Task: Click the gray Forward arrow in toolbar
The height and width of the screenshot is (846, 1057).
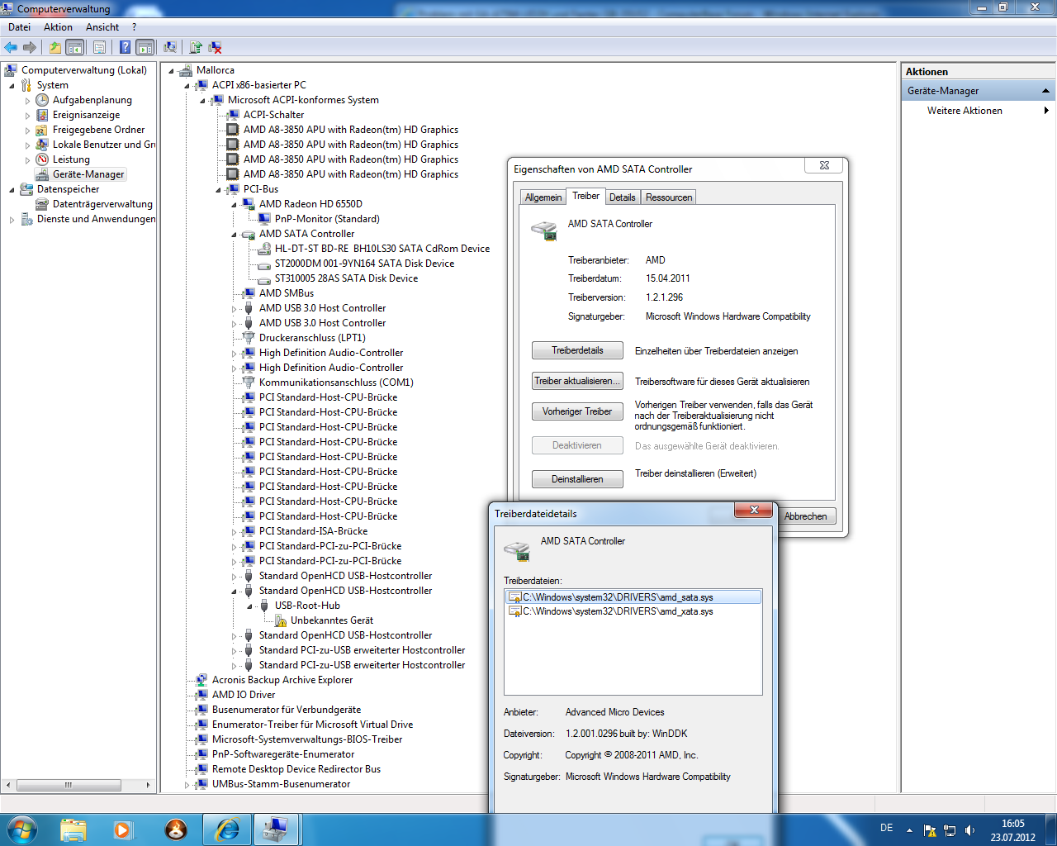Action: pos(30,47)
